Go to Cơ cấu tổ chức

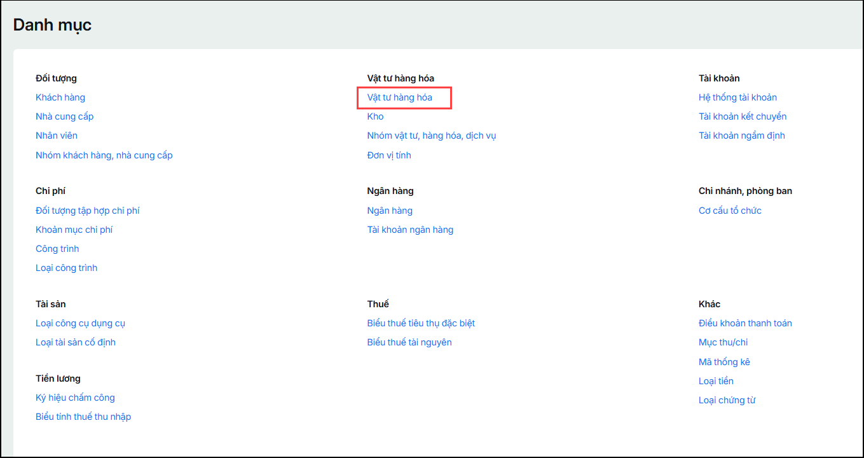pos(730,211)
